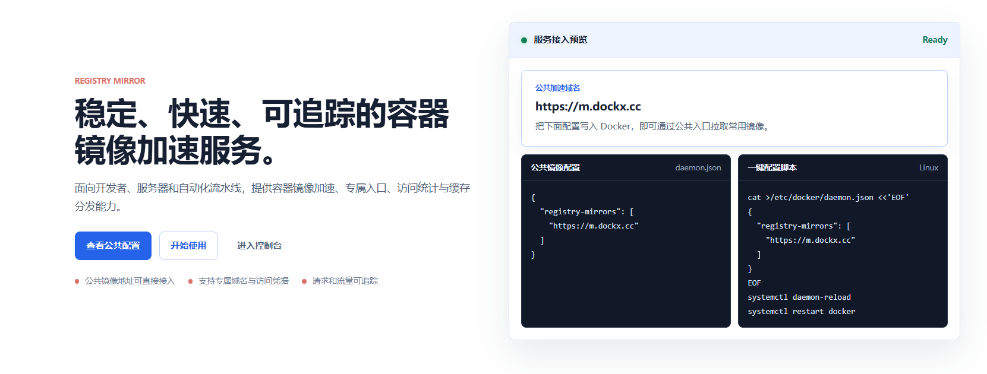Click the main headline 稳定、快速、可追踪的容器镜像加速服务
Viewport: 987px width, 374px height.
[262, 132]
